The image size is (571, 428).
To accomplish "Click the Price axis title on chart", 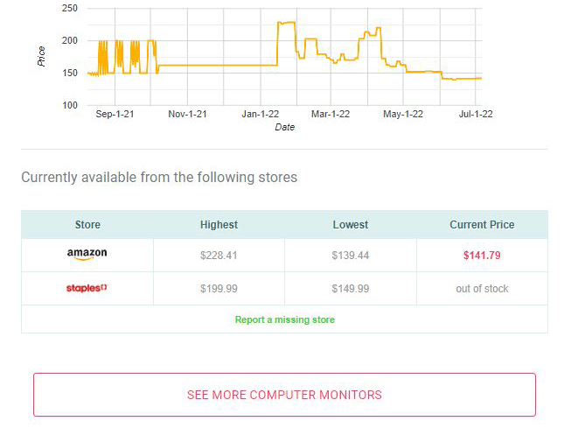I will tap(42, 56).
